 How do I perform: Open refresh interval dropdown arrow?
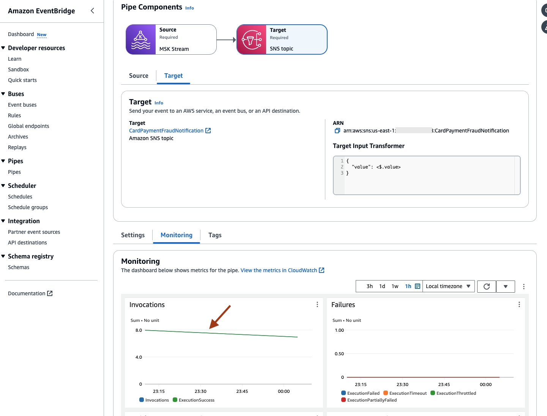coord(506,286)
